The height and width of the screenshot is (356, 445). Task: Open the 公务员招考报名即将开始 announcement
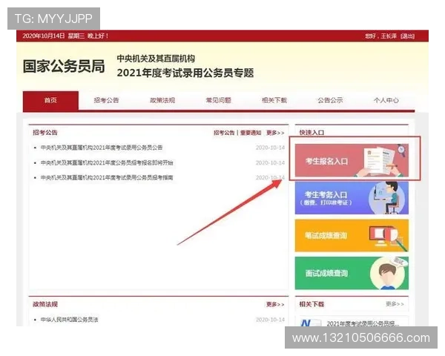point(107,162)
